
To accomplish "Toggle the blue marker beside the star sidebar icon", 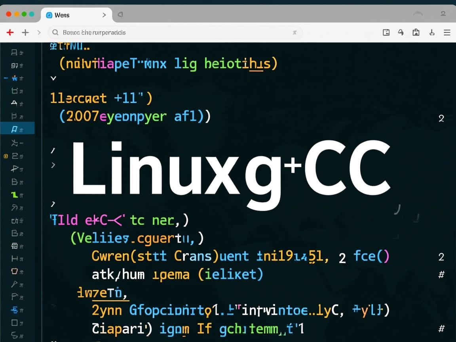I will (6, 78).
